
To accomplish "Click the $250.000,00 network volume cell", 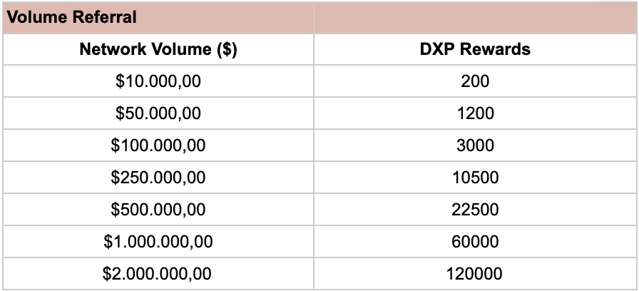I will pos(158,178).
